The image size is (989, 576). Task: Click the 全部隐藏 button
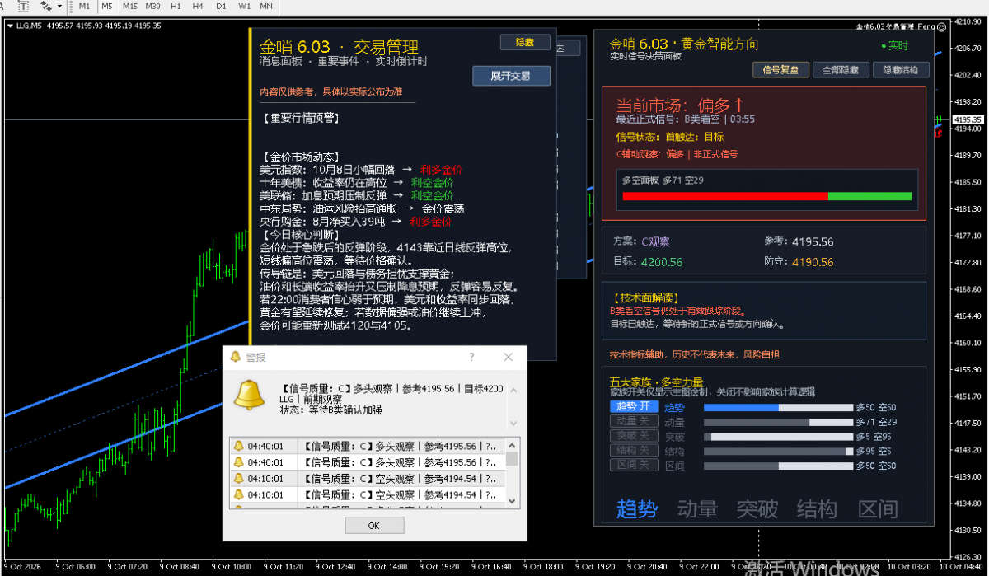click(x=841, y=70)
